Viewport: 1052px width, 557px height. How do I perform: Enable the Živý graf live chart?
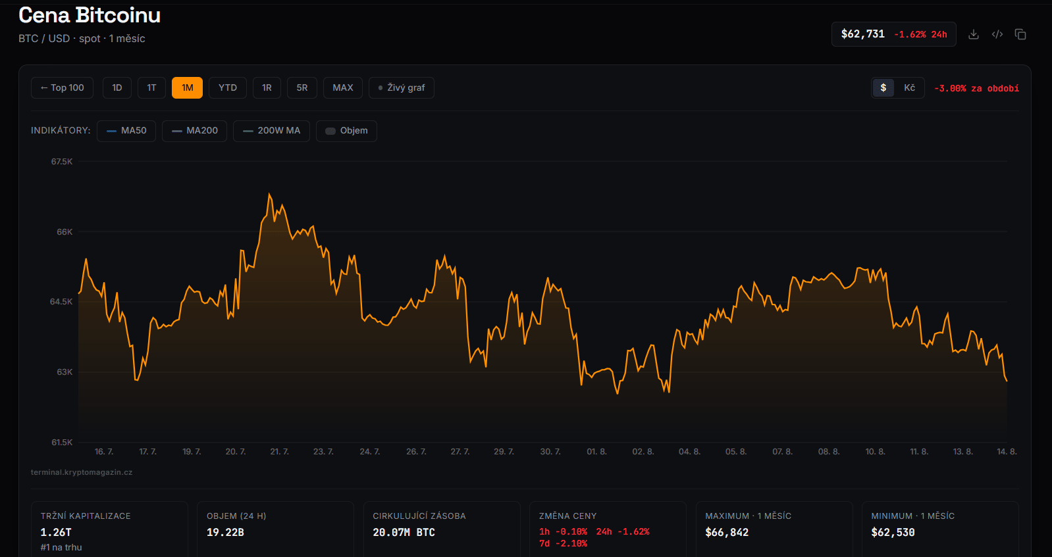(402, 87)
